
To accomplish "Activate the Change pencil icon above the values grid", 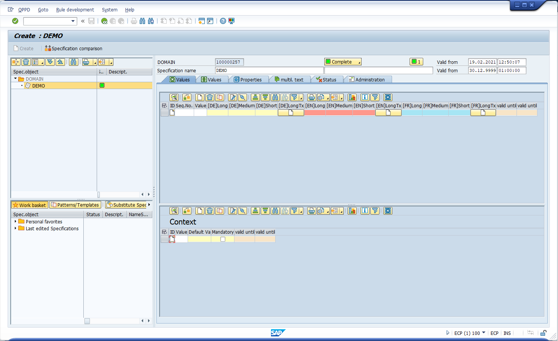I will pyautogui.click(x=233, y=97).
